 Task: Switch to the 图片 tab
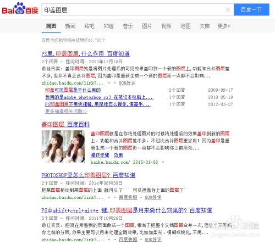147,26
